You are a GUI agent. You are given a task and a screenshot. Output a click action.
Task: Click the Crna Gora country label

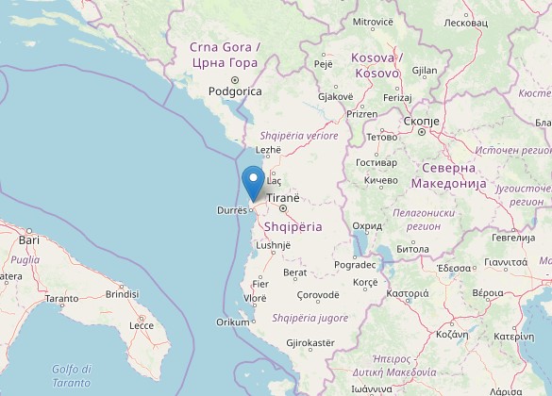pyautogui.click(x=226, y=55)
